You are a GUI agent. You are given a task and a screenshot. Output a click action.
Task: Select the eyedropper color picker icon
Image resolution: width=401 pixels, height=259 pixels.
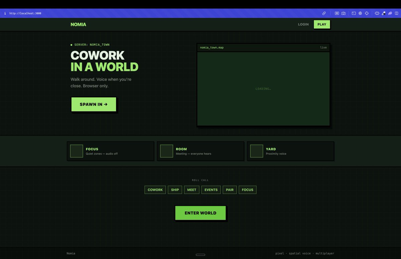(x=384, y=13)
